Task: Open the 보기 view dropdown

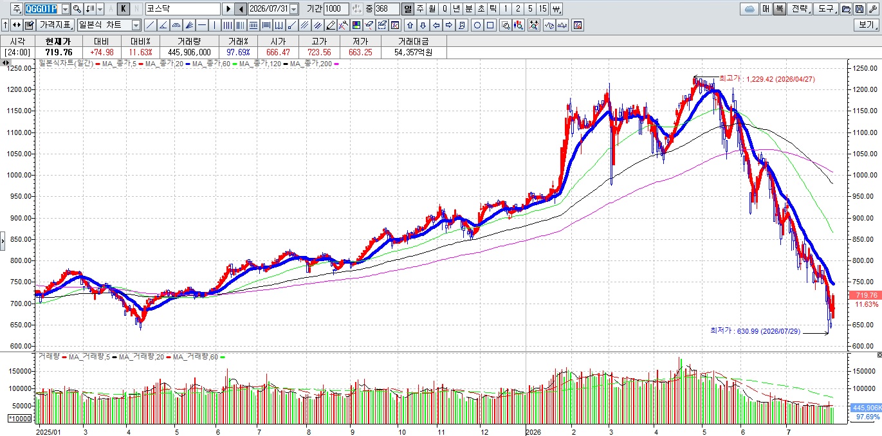Action: [x=867, y=25]
